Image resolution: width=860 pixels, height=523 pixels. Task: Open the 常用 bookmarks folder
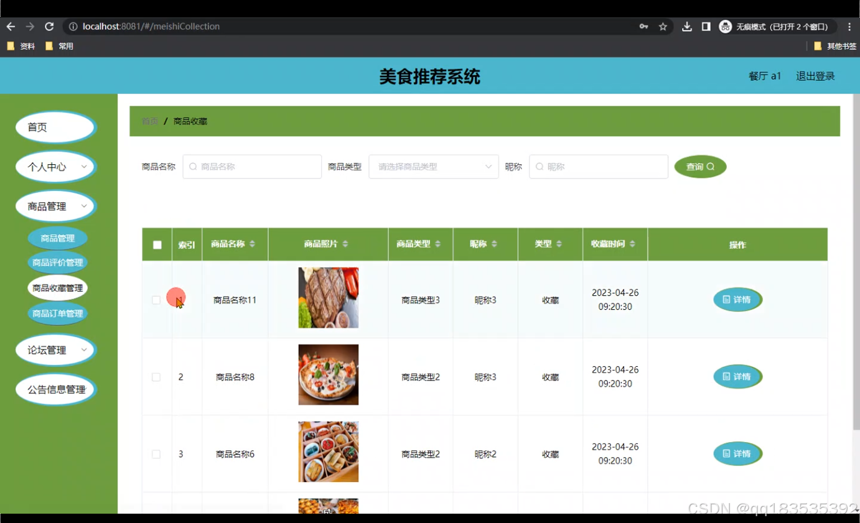pyautogui.click(x=59, y=46)
